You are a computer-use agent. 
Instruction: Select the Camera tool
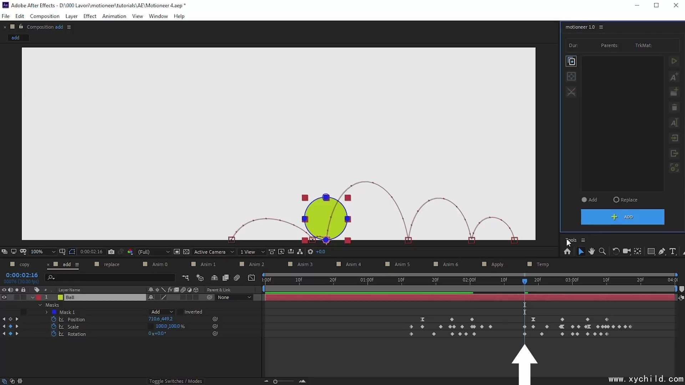[626, 252]
